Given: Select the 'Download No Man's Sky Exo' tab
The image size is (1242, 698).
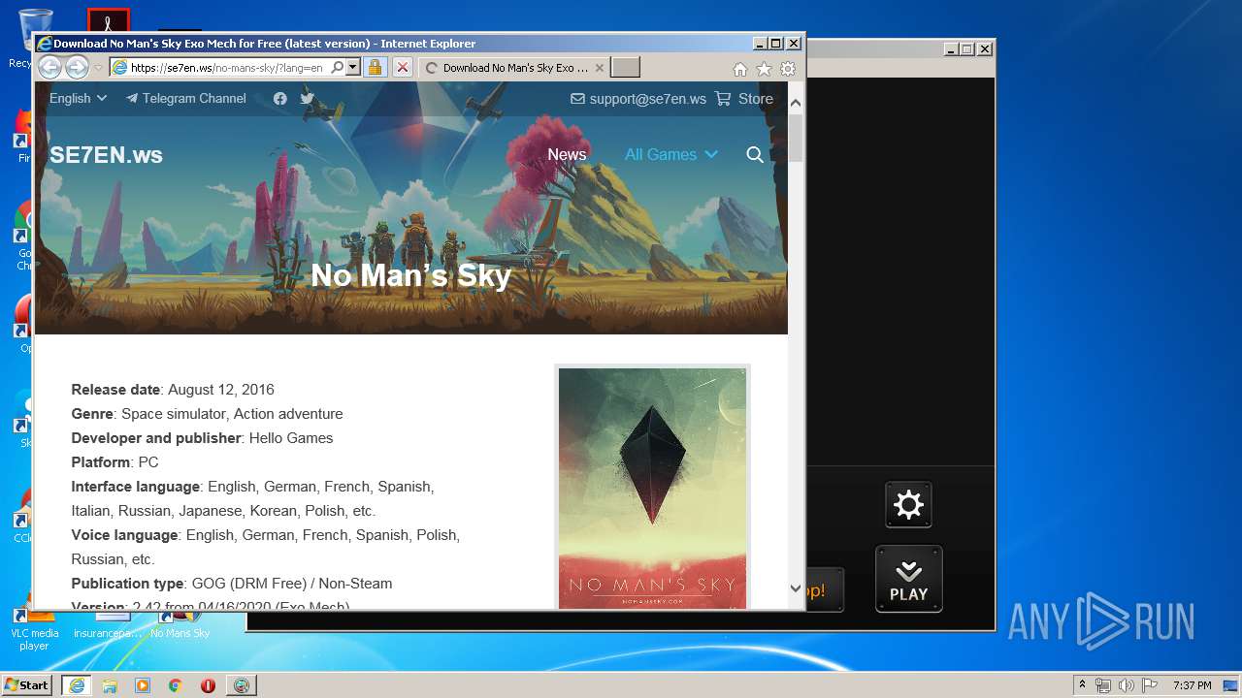Looking at the screenshot, I should [514, 68].
